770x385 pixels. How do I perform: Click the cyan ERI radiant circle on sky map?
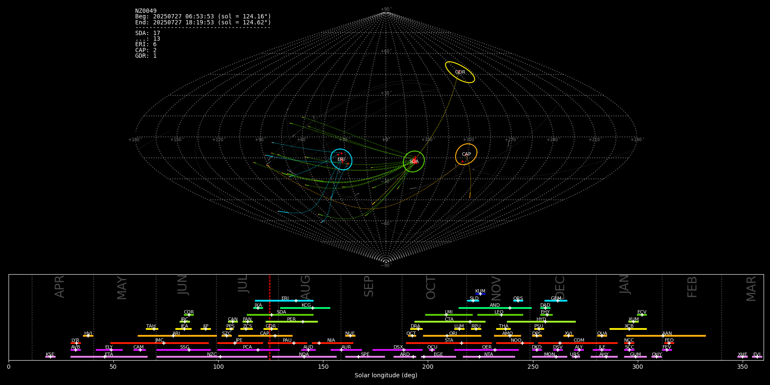(x=341, y=160)
